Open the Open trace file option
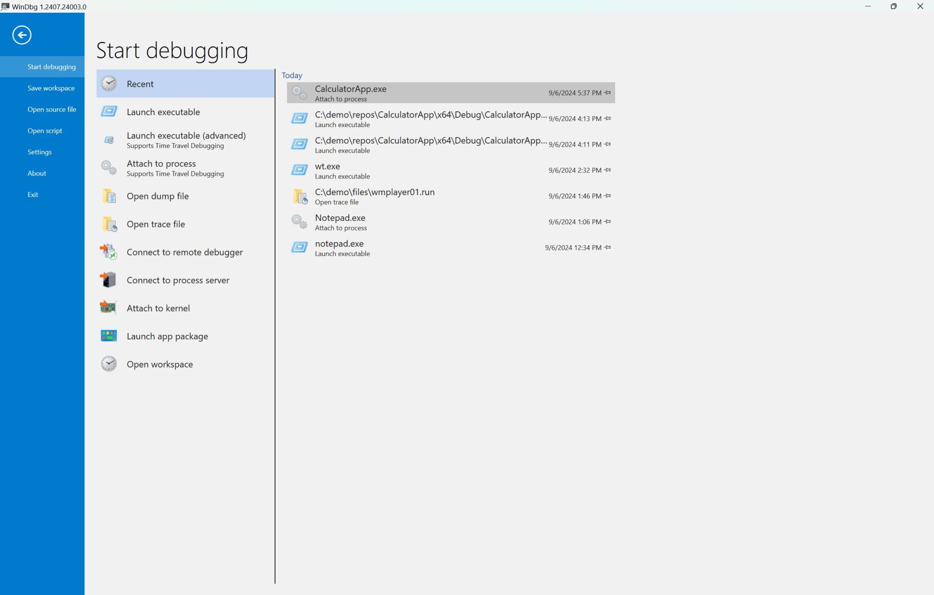Image resolution: width=934 pixels, height=595 pixels. coord(156,224)
